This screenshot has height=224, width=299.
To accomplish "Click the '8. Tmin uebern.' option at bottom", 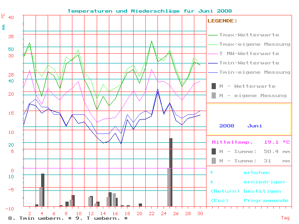I will (32, 218).
